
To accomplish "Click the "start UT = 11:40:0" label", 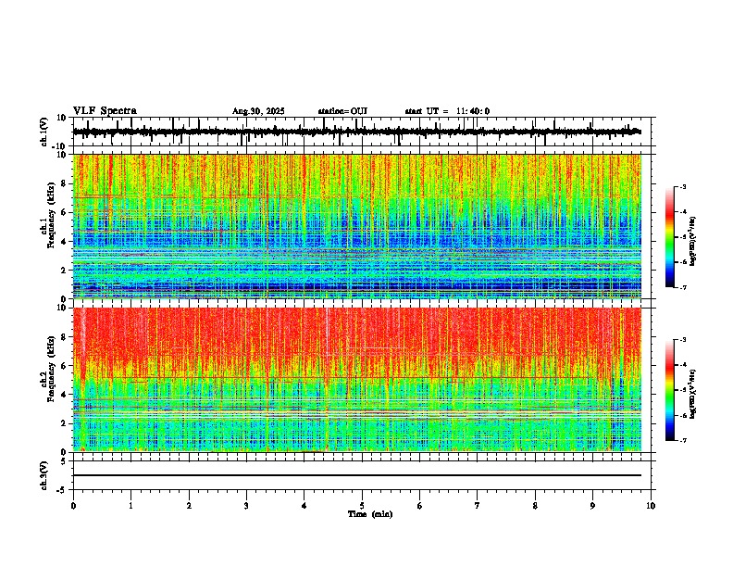I will pyautogui.click(x=447, y=111).
